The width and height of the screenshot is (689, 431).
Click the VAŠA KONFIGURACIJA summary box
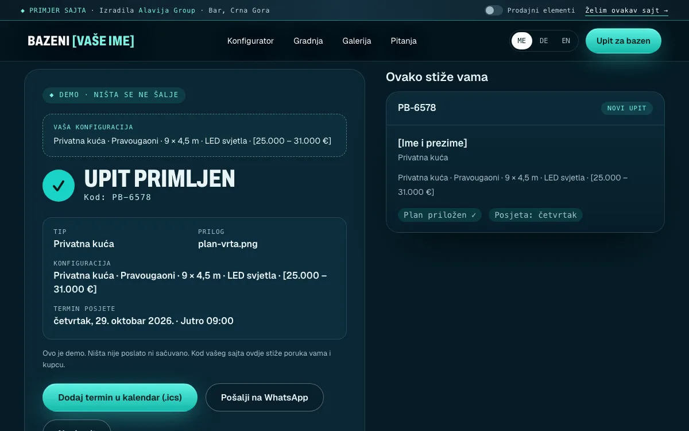point(195,135)
